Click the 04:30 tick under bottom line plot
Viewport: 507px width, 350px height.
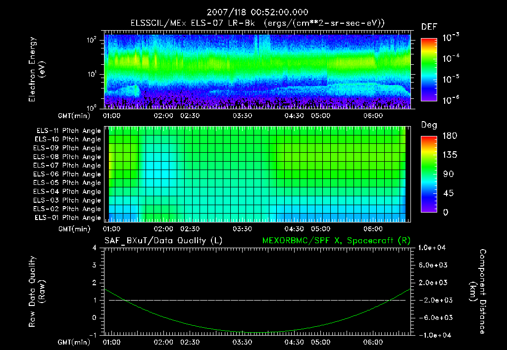coord(294,342)
